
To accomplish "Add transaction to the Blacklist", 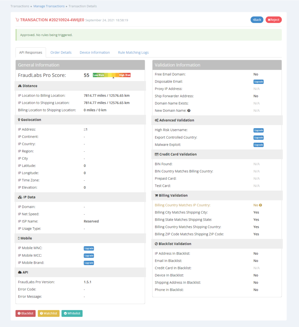I will [x=26, y=313].
